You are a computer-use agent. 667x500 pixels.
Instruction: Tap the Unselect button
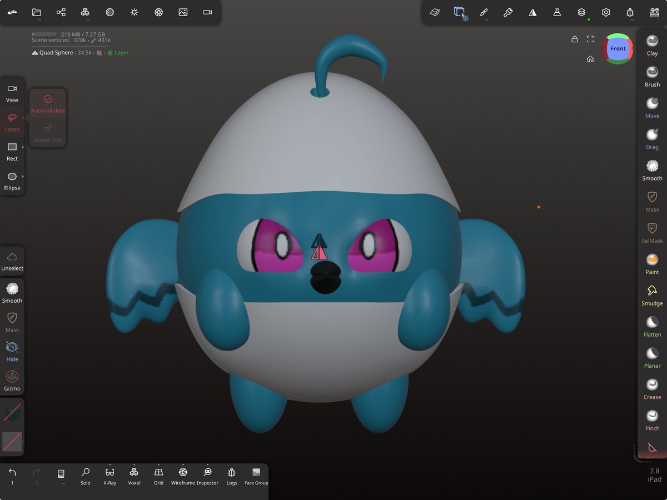point(12,261)
